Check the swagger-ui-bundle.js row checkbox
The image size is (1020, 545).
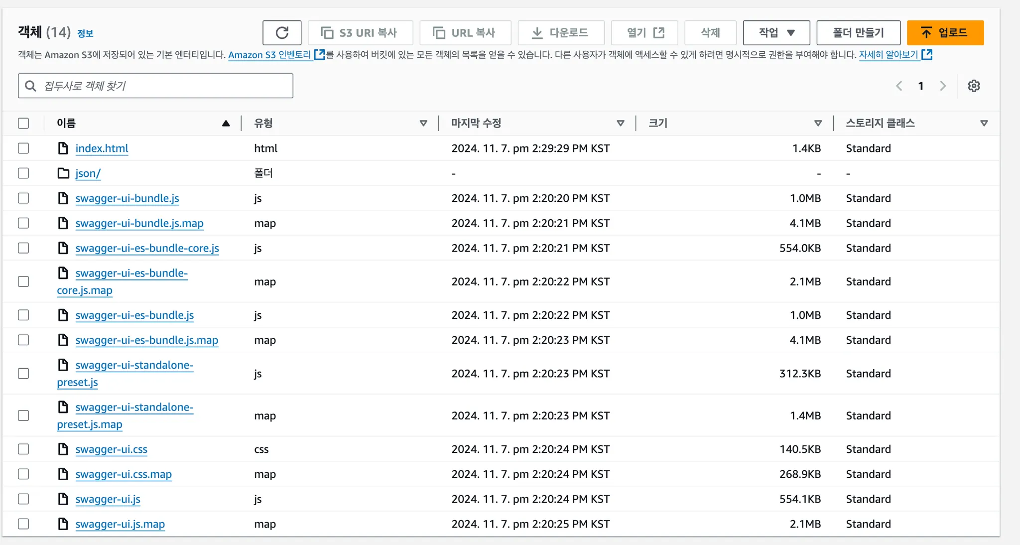coord(23,198)
